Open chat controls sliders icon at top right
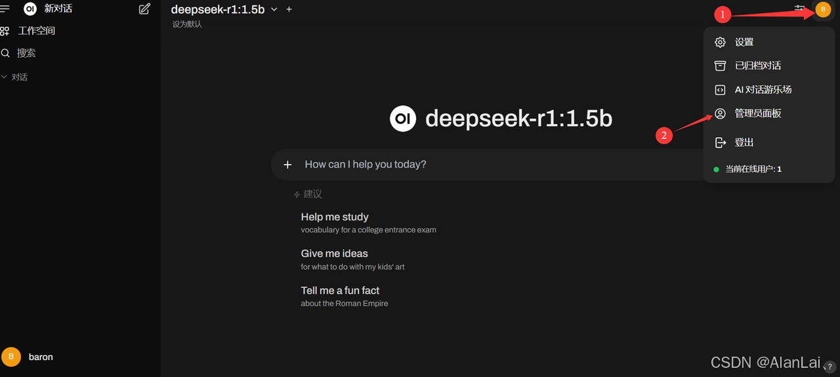The width and height of the screenshot is (840, 377). pyautogui.click(x=799, y=9)
